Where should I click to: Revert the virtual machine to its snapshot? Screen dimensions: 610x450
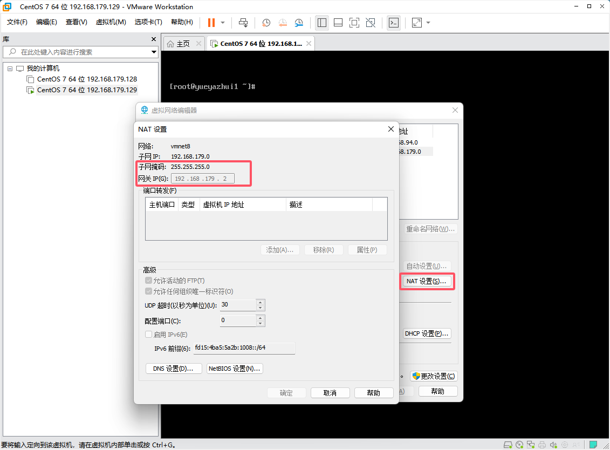click(x=283, y=23)
